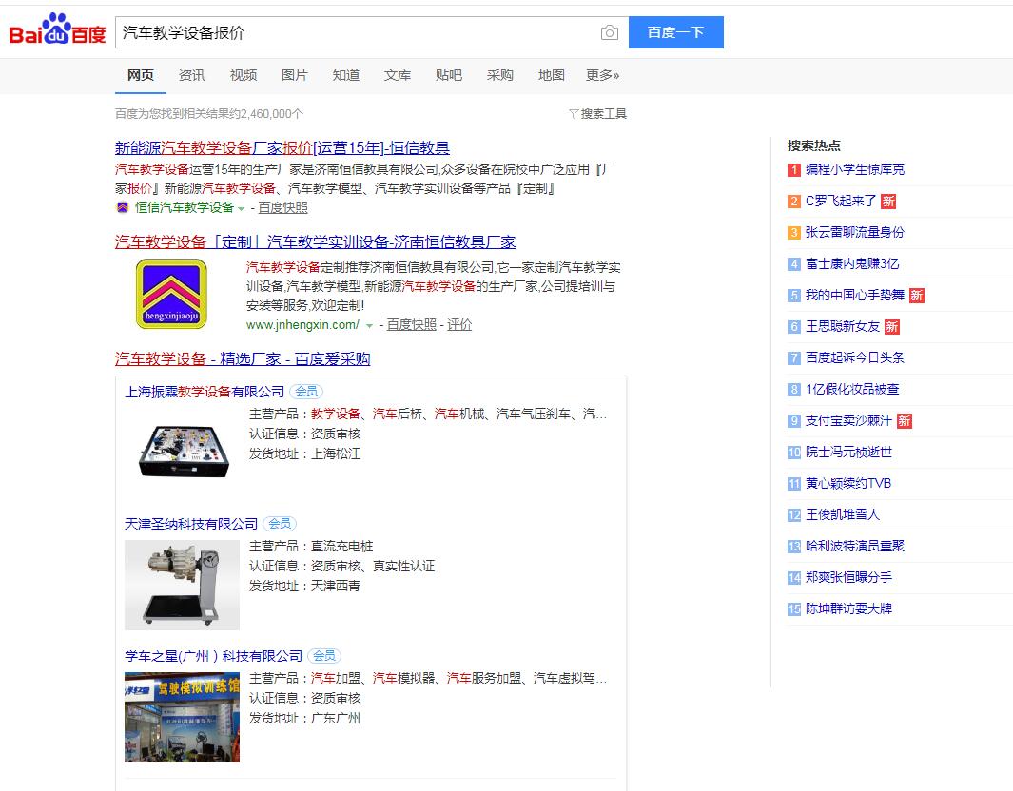Viewport: 1013px width, 791px height.
Task: Click the 评价 link
Action: [x=459, y=325]
